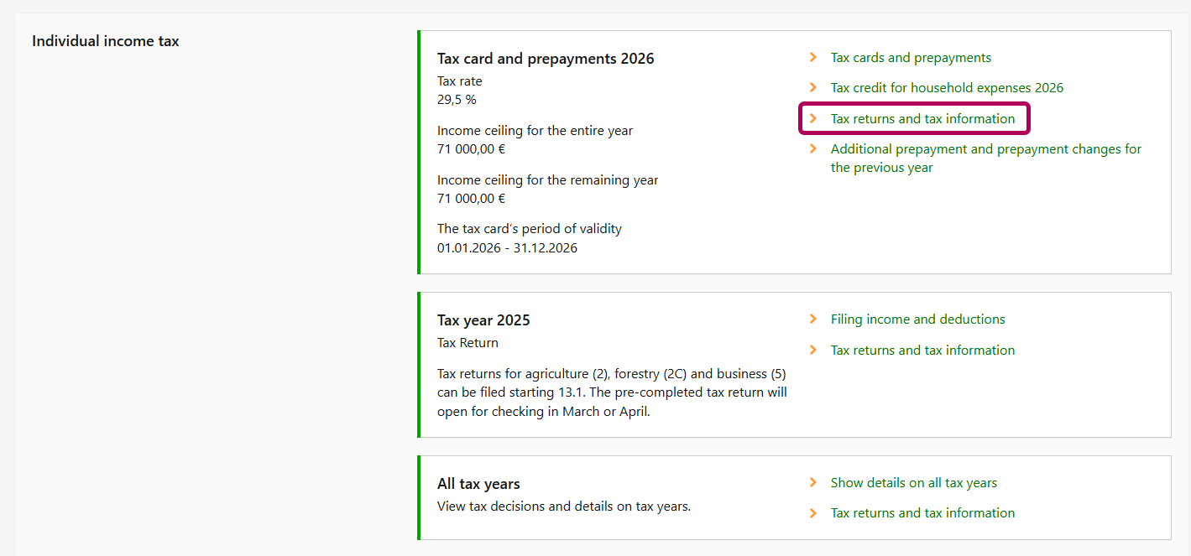Open Tax returns and tax information under Tax year 2025
The height and width of the screenshot is (556, 1191).
(x=922, y=351)
